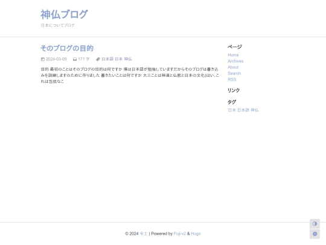Open the Fuji-v2 theme link

180,234
